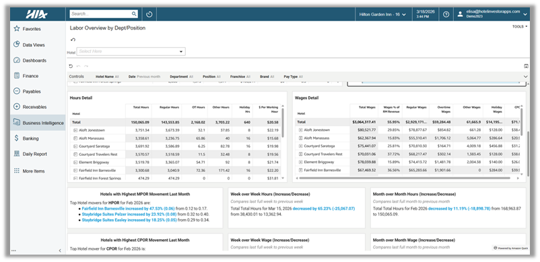
Task: Sort by Total Wages column header
Action: pyautogui.click(x=367, y=107)
